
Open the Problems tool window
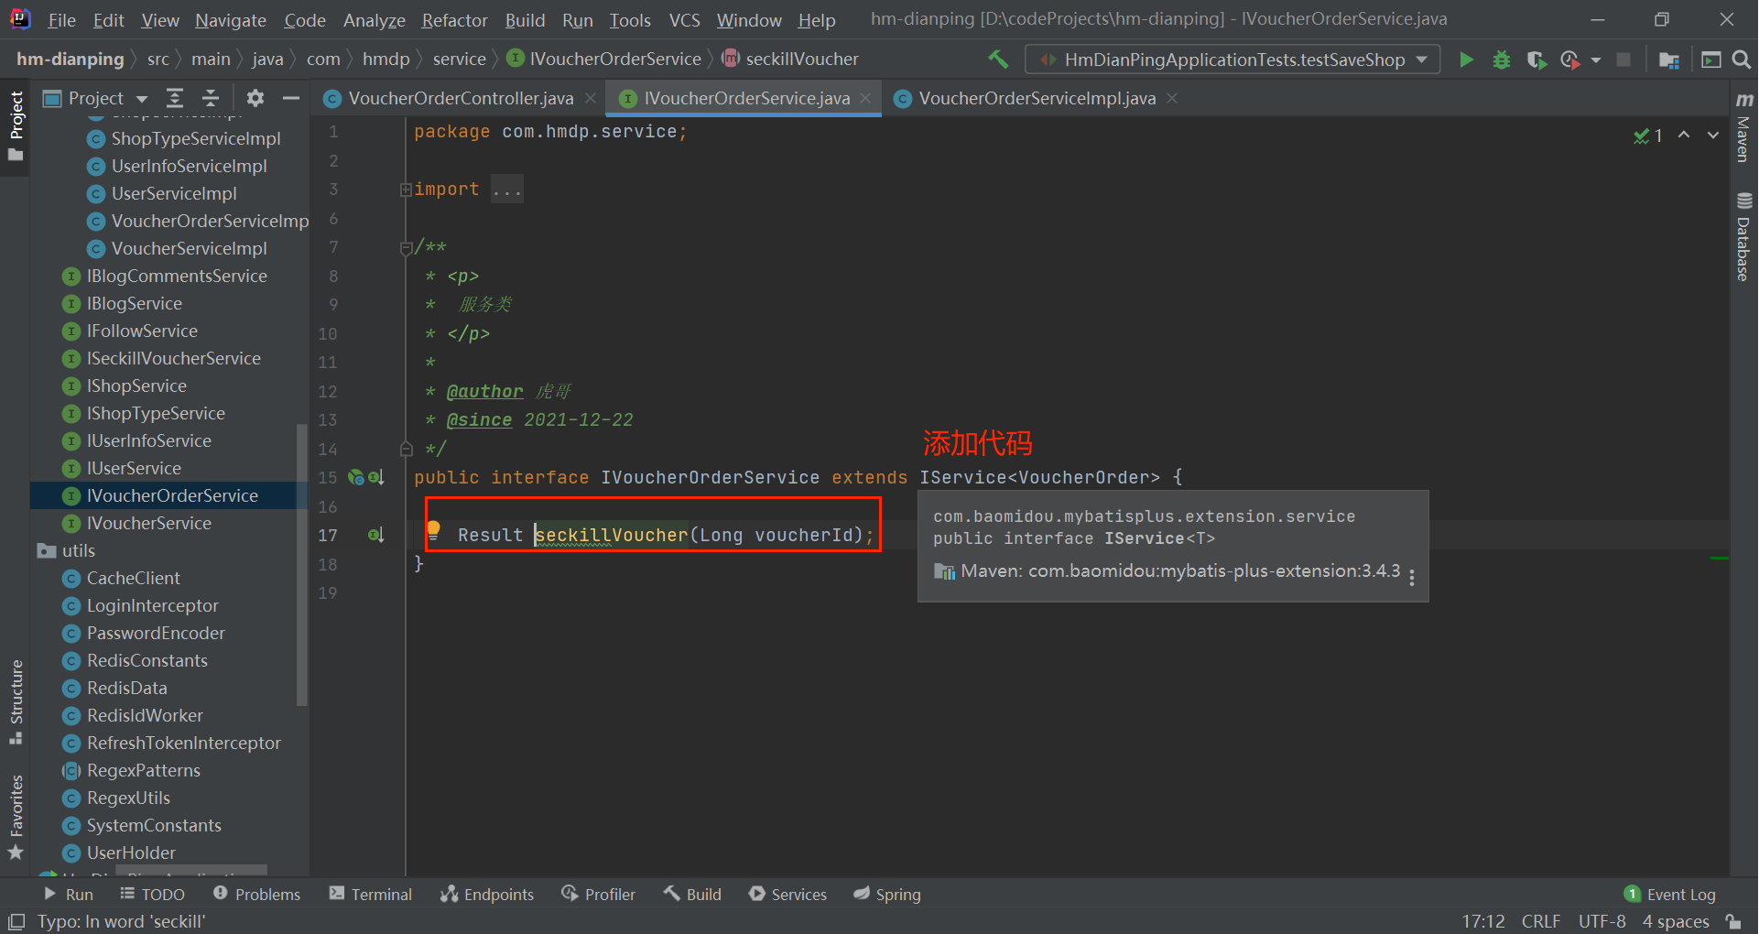click(256, 895)
